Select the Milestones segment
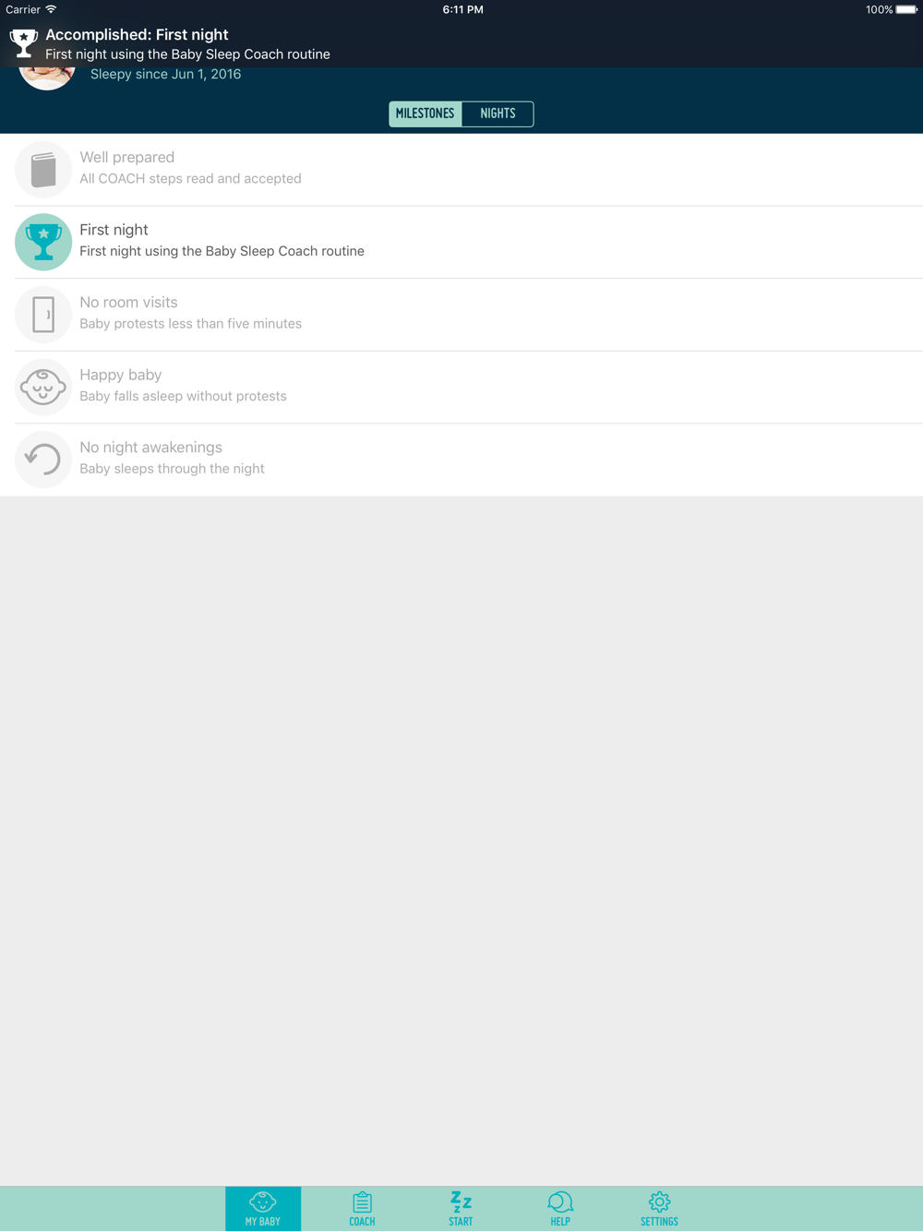This screenshot has width=923, height=1231. (x=426, y=114)
